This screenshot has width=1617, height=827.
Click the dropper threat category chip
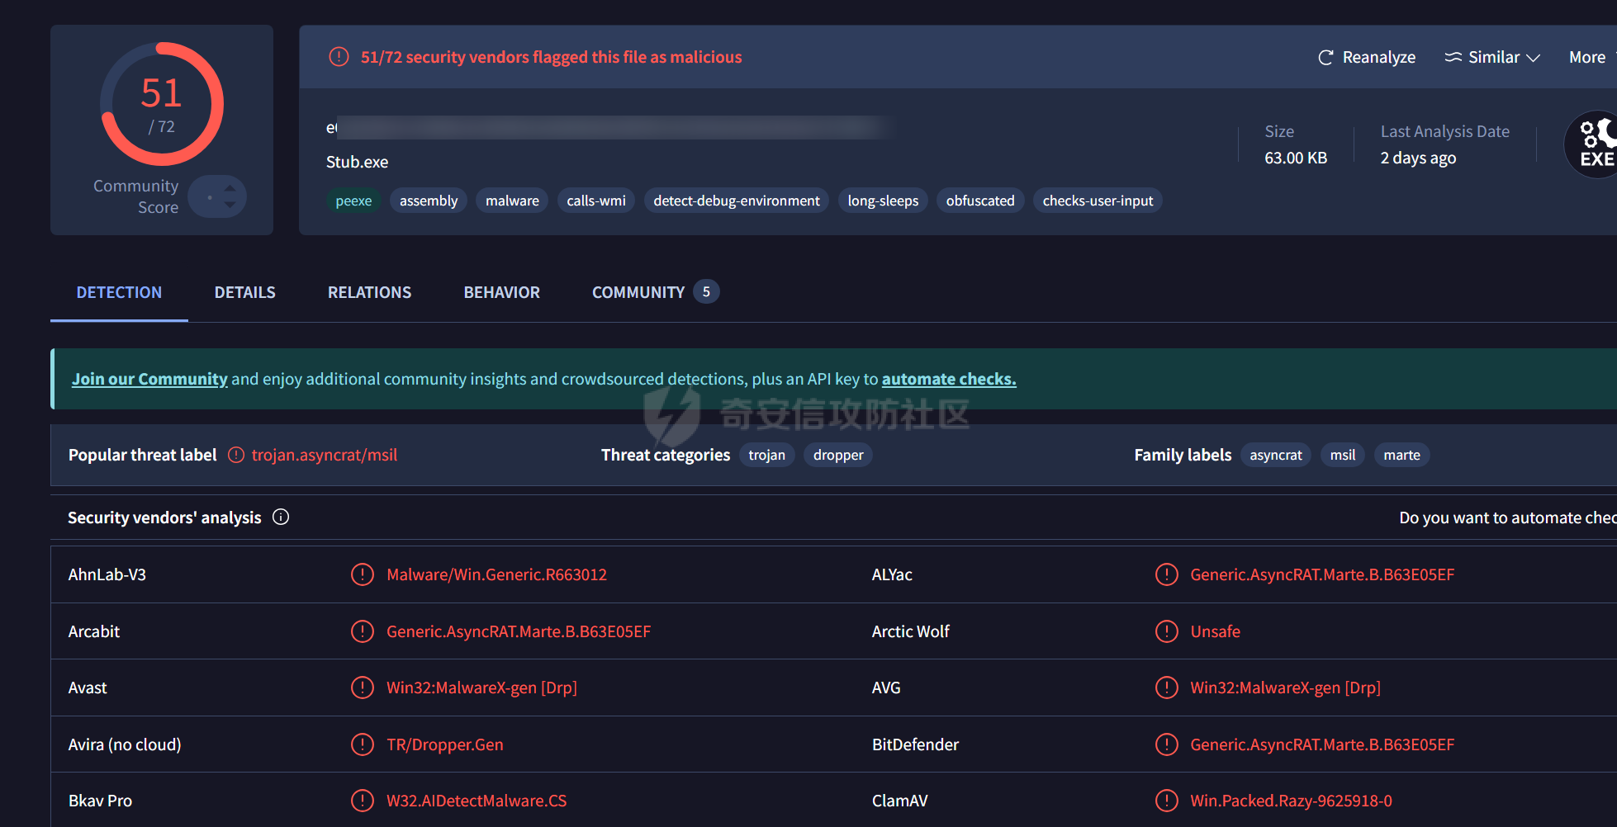838,455
